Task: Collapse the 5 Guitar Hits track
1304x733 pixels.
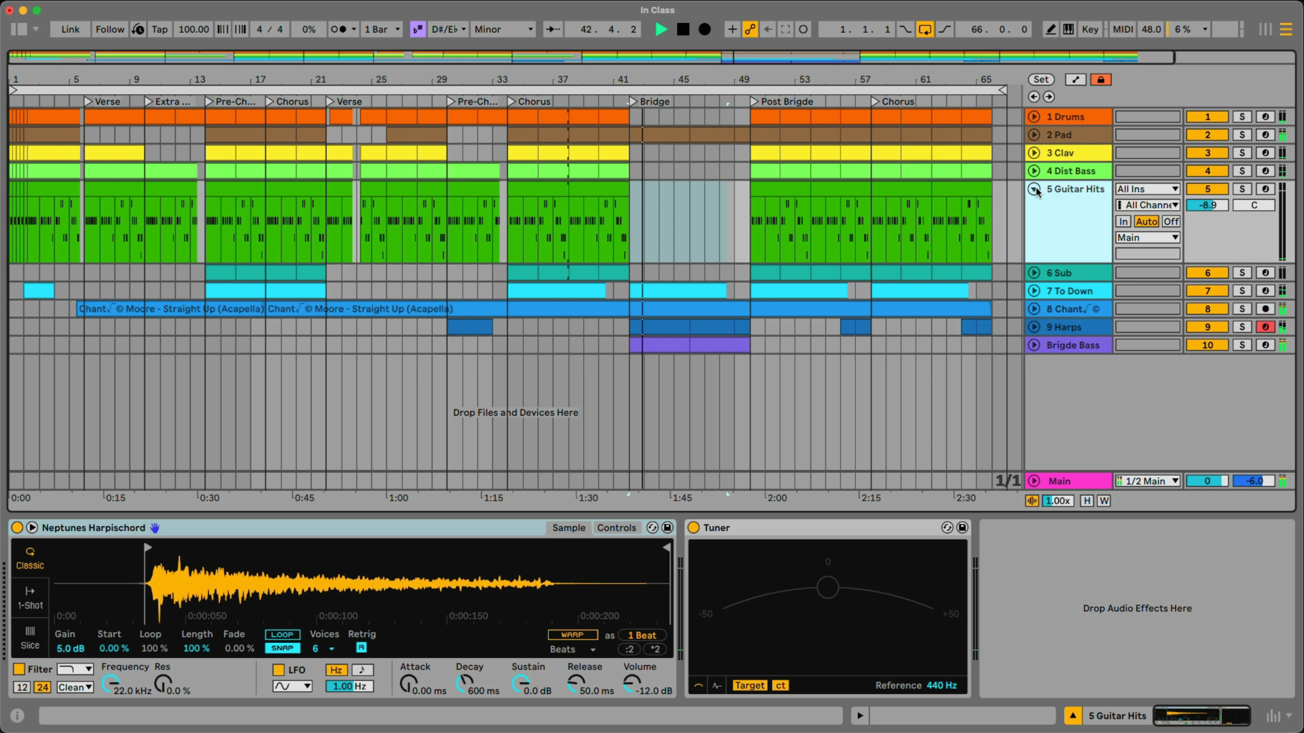Action: point(1034,189)
